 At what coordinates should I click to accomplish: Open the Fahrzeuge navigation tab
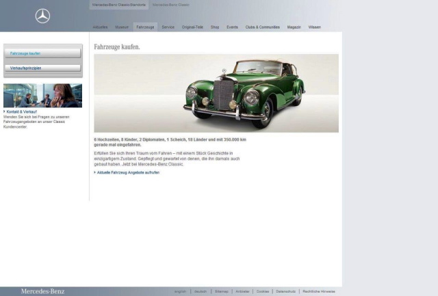(145, 27)
